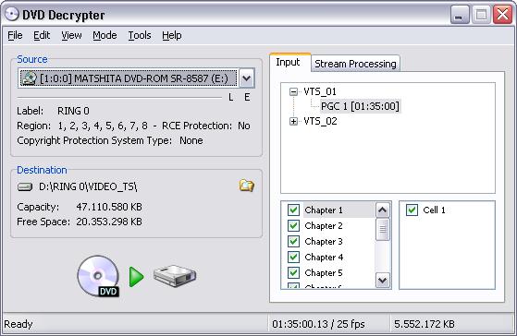
Task: Uncheck the Cell 1 checkbox
Action: 412,210
